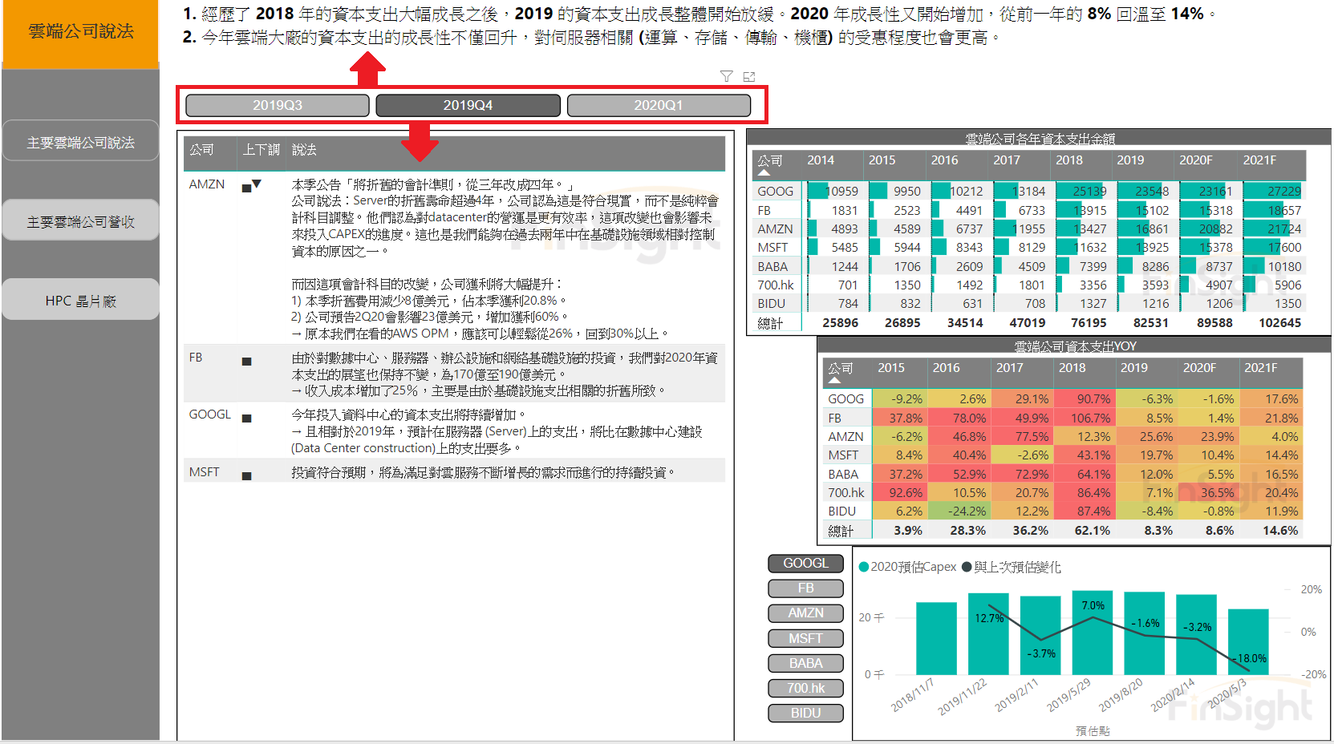Select the 2019Q3 quarter slicer
The width and height of the screenshot is (1334, 744).
coord(278,105)
